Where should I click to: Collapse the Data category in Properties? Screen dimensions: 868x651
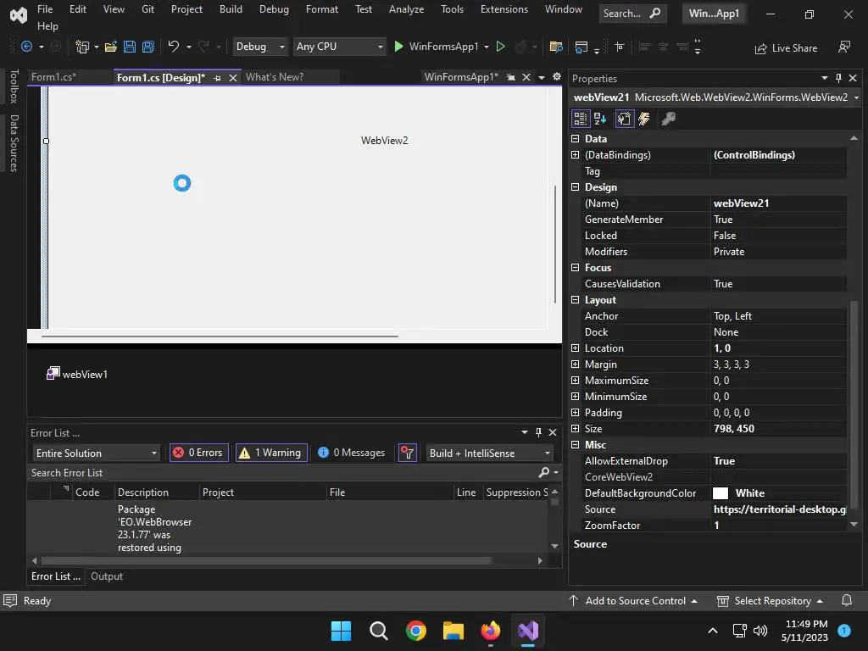pos(576,138)
